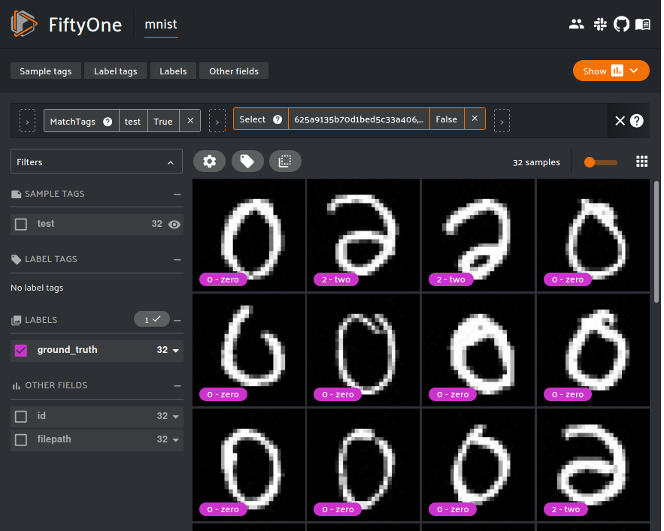Open the display options gear
The height and width of the screenshot is (531, 664).
tap(209, 161)
